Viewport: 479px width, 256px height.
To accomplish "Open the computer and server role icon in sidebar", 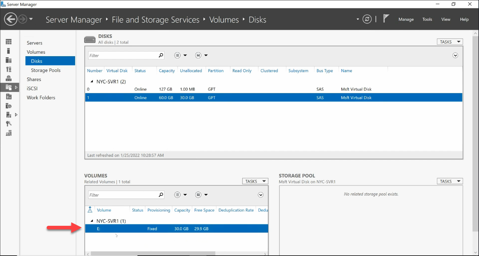I will pyautogui.click(x=9, y=133).
